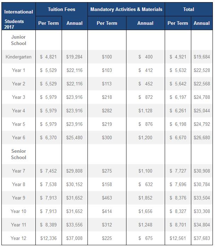
Task: Select Year 9 per term activities $463
Action: click(107, 198)
